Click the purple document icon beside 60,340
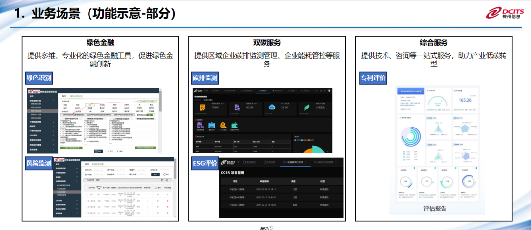Viewport: 531px width, 230px height. tap(237, 107)
